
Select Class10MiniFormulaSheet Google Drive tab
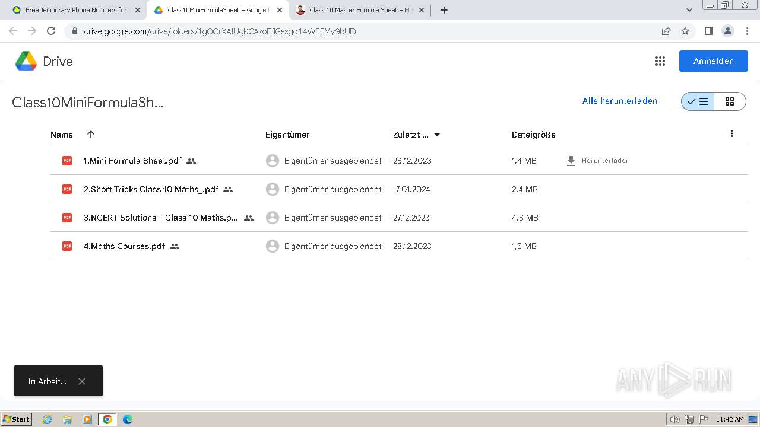[218, 10]
